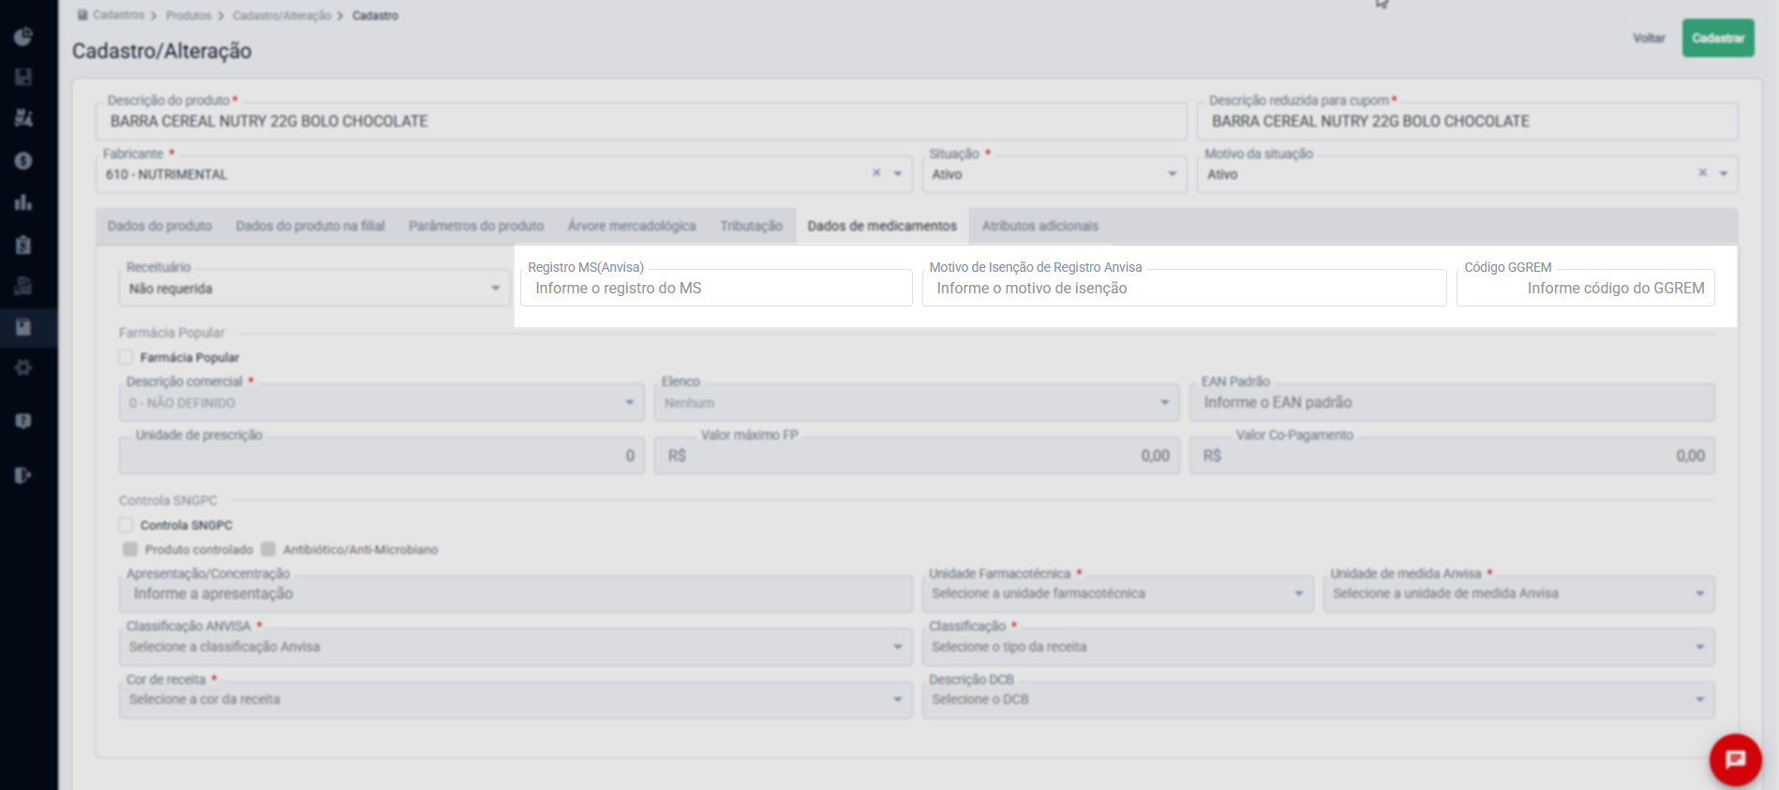Click the clipboard sidebar icon
Image resolution: width=1779 pixels, height=790 pixels.
pyautogui.click(x=23, y=245)
